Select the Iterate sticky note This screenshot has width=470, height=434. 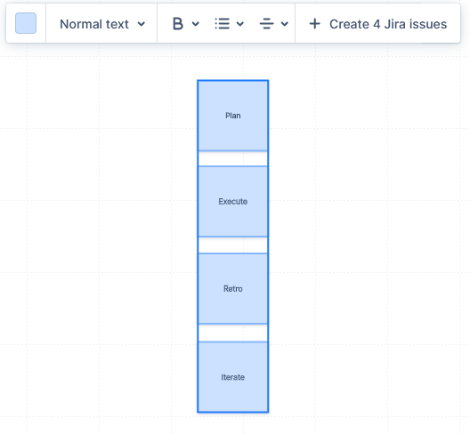tap(233, 377)
